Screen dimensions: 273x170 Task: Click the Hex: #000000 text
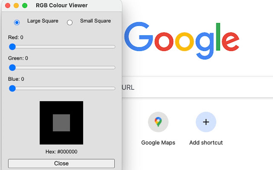coord(61,152)
